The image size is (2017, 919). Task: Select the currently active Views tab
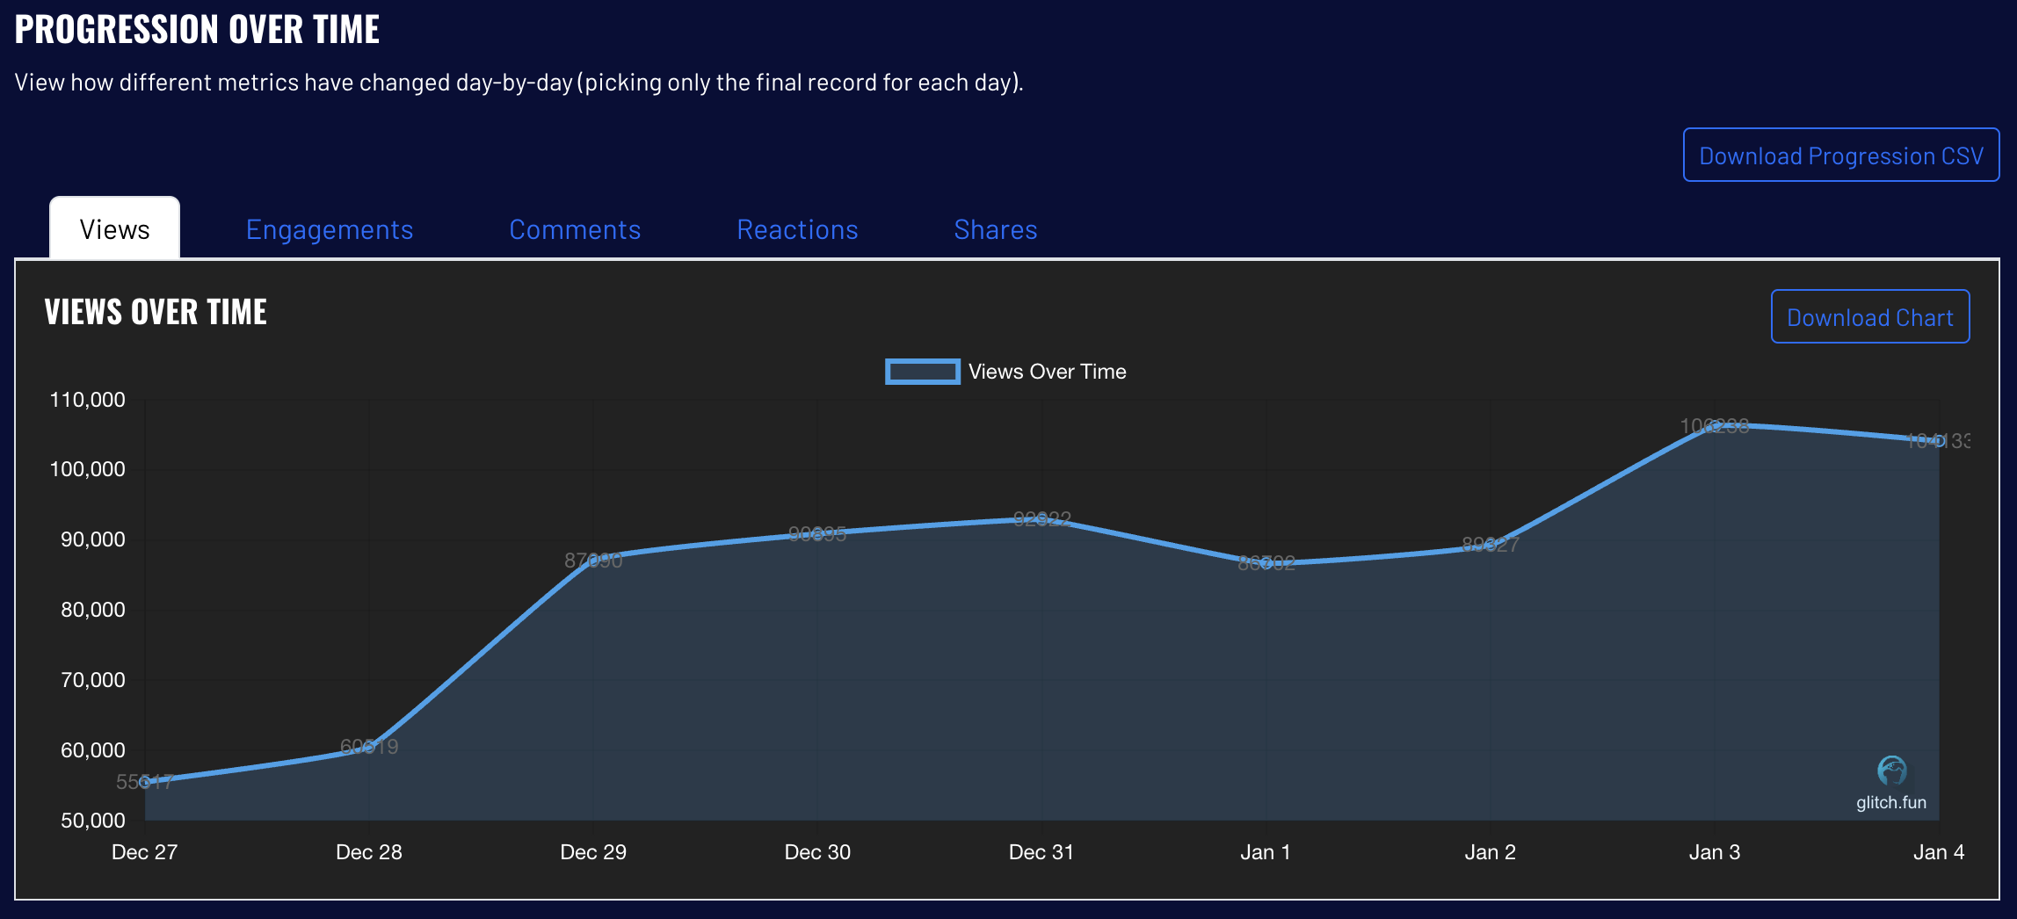tap(114, 228)
